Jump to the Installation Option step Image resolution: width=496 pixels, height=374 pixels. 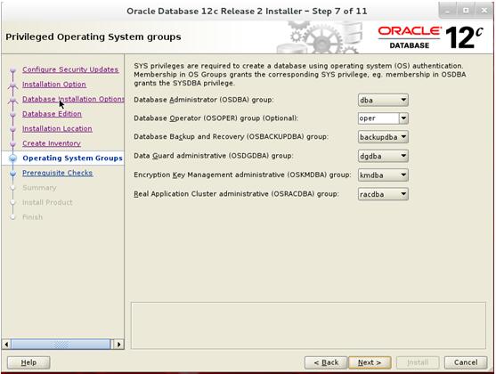pos(54,85)
